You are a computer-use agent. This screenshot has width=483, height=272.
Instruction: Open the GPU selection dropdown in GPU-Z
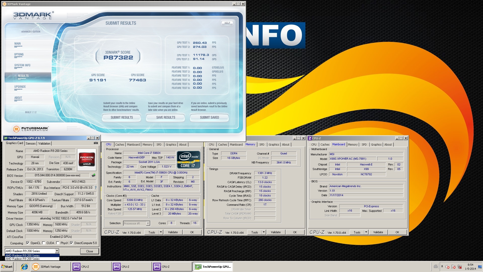[57, 251]
